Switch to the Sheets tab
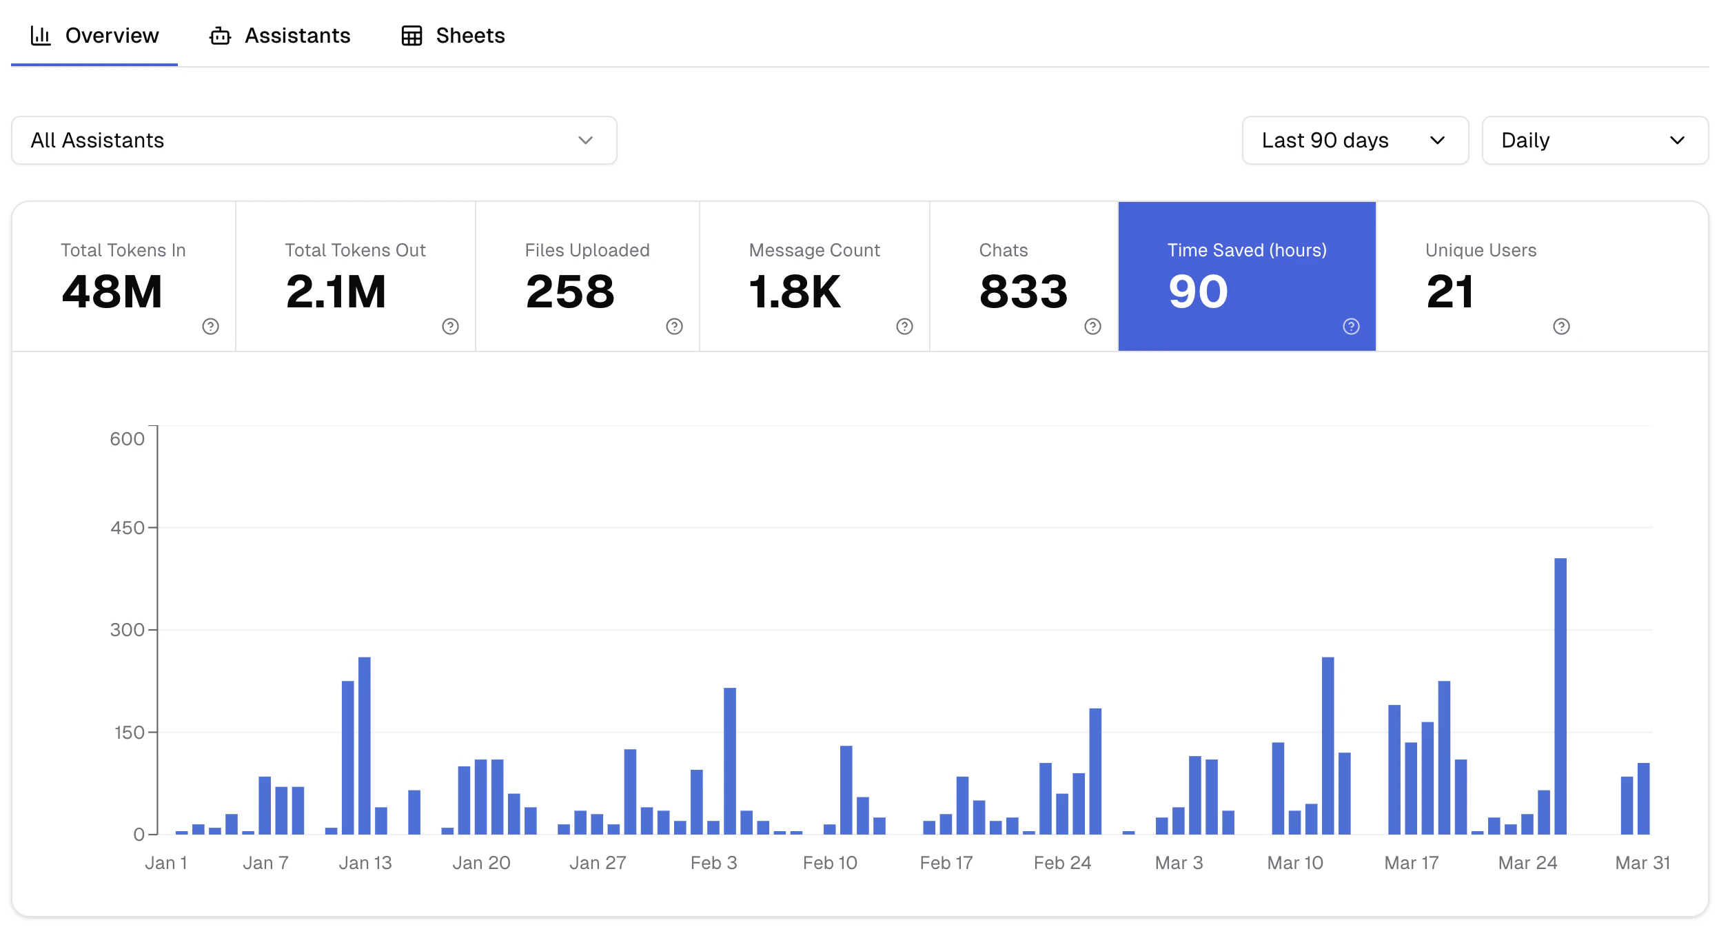This screenshot has width=1719, height=929. 469,35
